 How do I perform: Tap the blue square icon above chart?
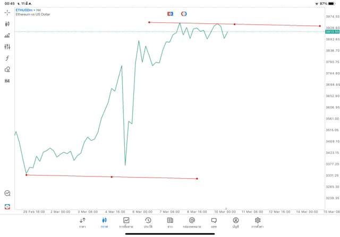(x=170, y=14)
